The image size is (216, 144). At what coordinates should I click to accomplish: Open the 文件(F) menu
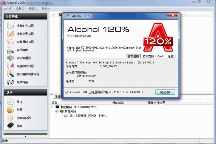coord(8,9)
